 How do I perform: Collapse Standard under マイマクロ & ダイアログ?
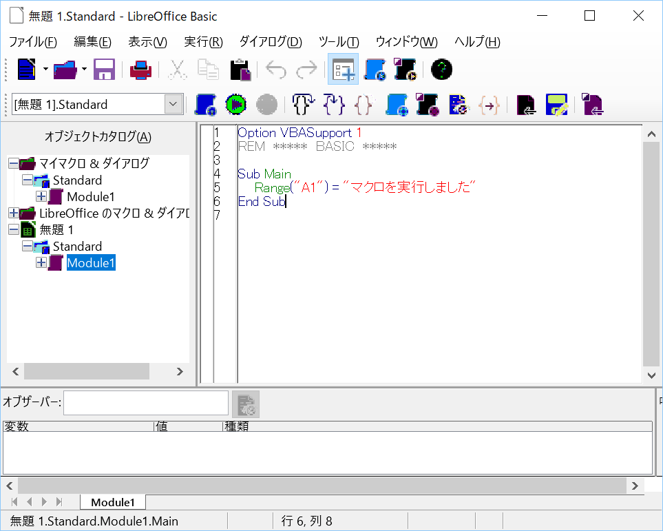28,180
